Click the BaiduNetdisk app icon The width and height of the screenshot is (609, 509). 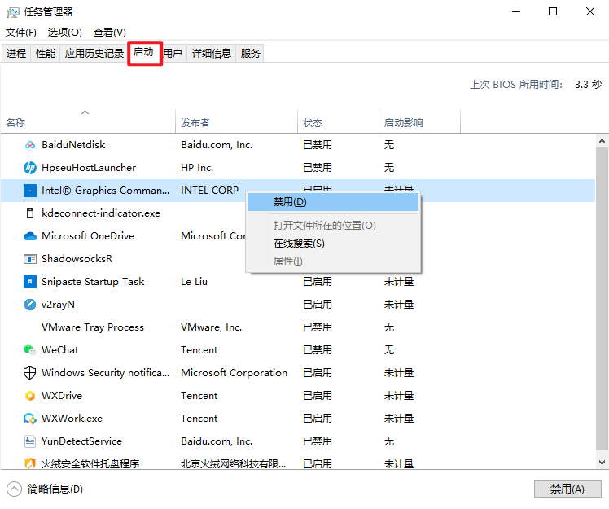click(x=30, y=145)
